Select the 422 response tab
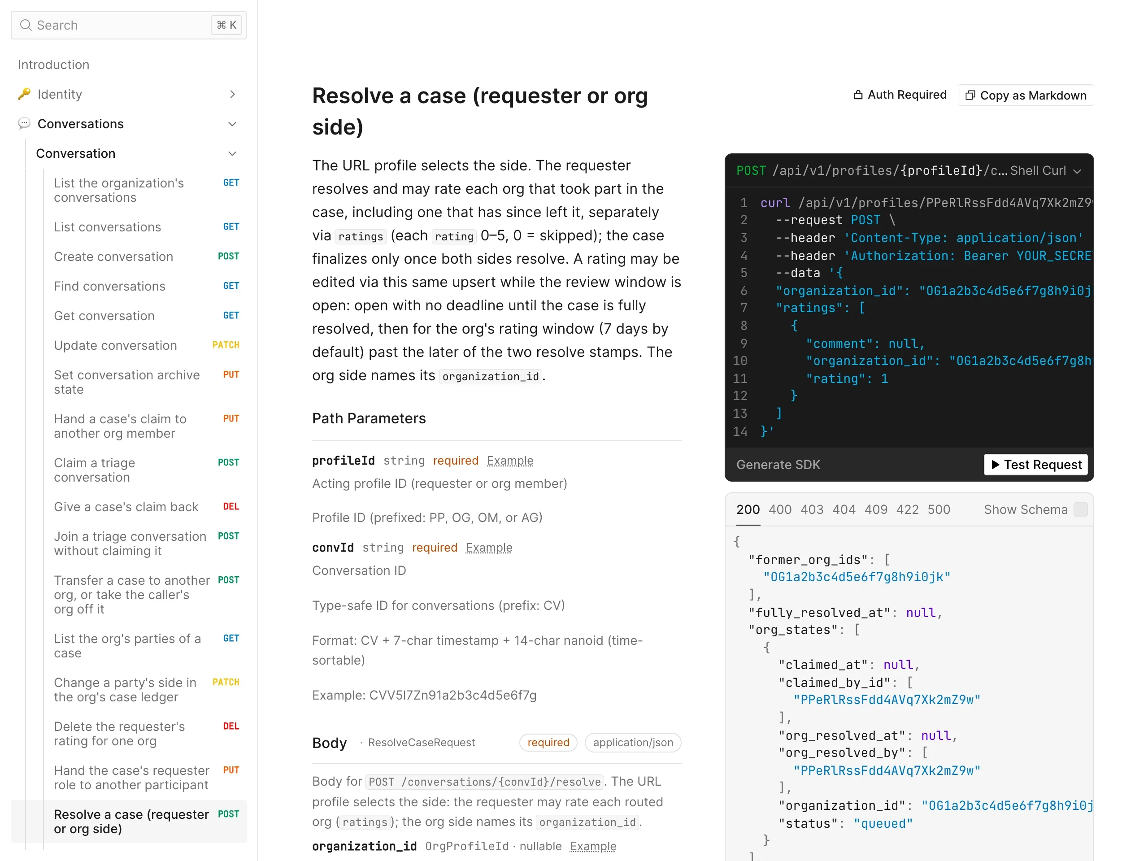Image resolution: width=1148 pixels, height=861 pixels. point(907,509)
